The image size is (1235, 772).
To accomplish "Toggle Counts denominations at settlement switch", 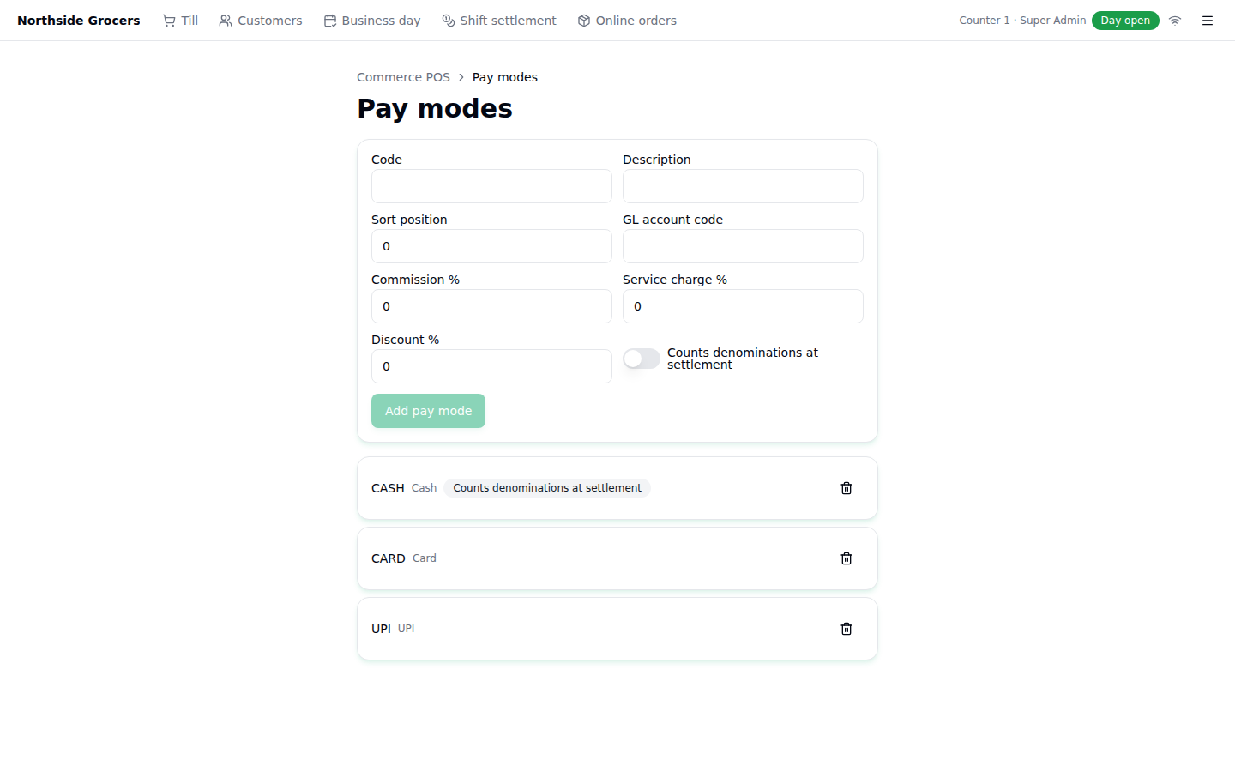I will pyautogui.click(x=642, y=359).
